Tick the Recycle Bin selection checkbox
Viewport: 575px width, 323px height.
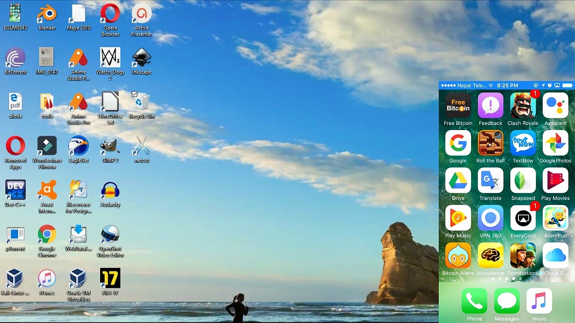pos(134,94)
